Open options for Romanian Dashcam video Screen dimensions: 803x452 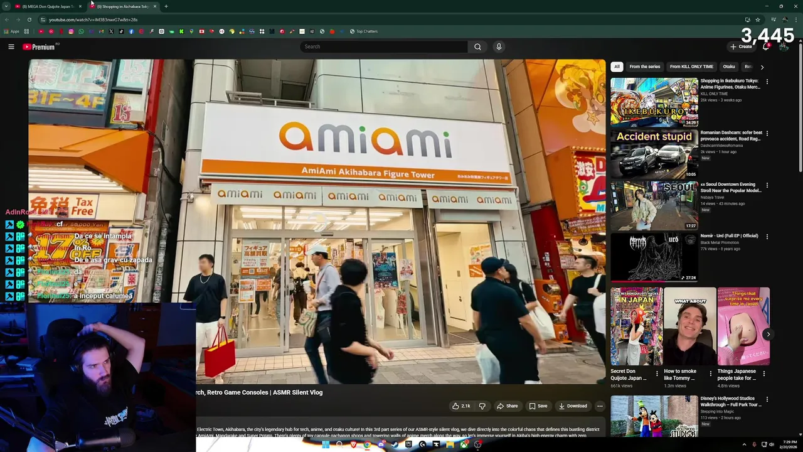tap(767, 133)
